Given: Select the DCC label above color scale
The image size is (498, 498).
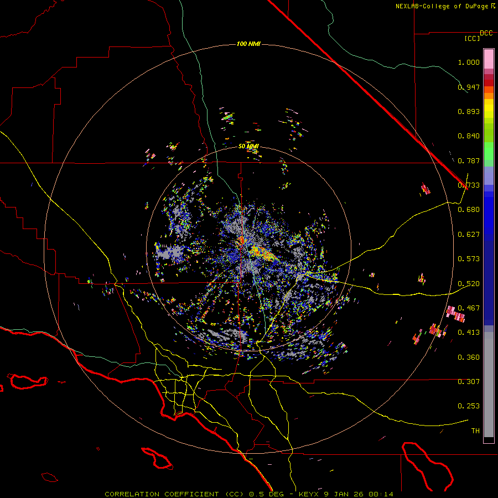Looking at the screenshot, I should [x=486, y=33].
